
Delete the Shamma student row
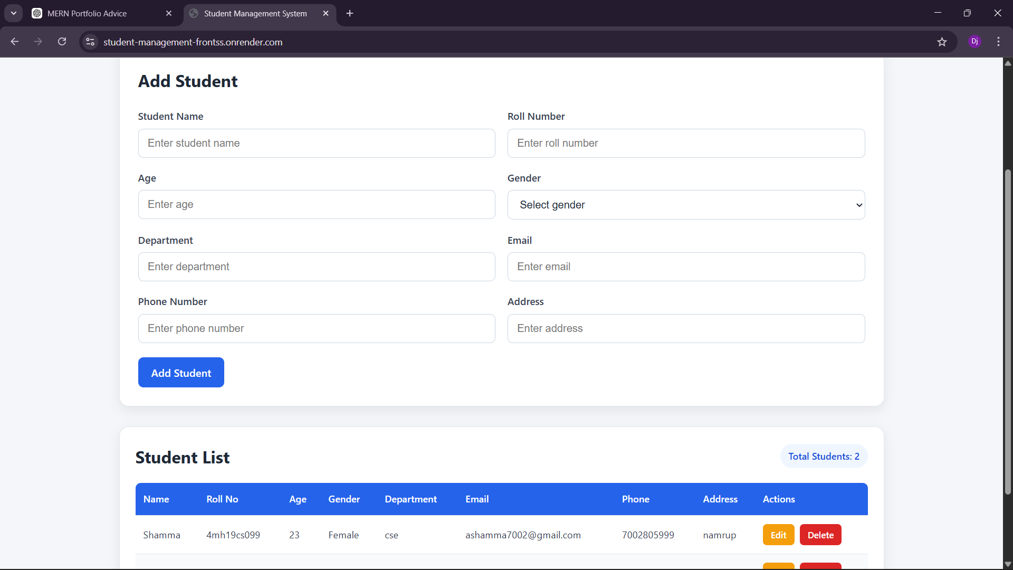820,535
